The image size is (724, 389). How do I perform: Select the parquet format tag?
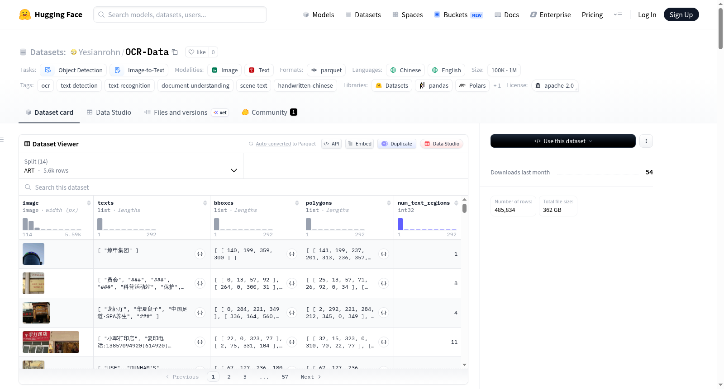326,70
